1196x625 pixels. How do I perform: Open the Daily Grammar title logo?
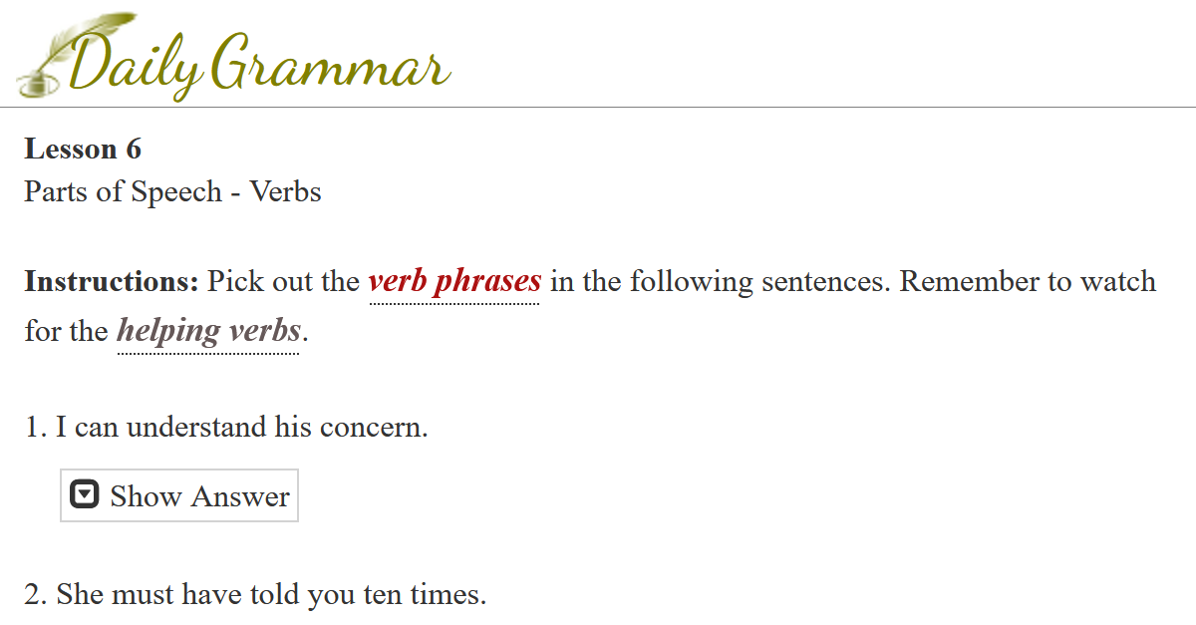234,56
